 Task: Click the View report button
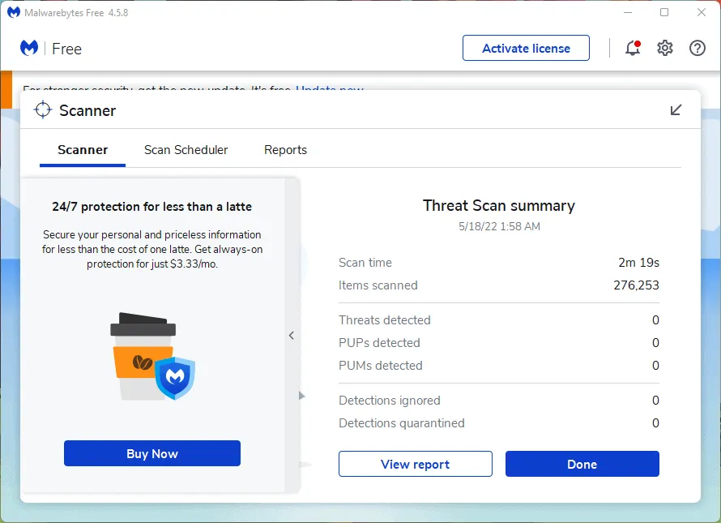pos(416,464)
